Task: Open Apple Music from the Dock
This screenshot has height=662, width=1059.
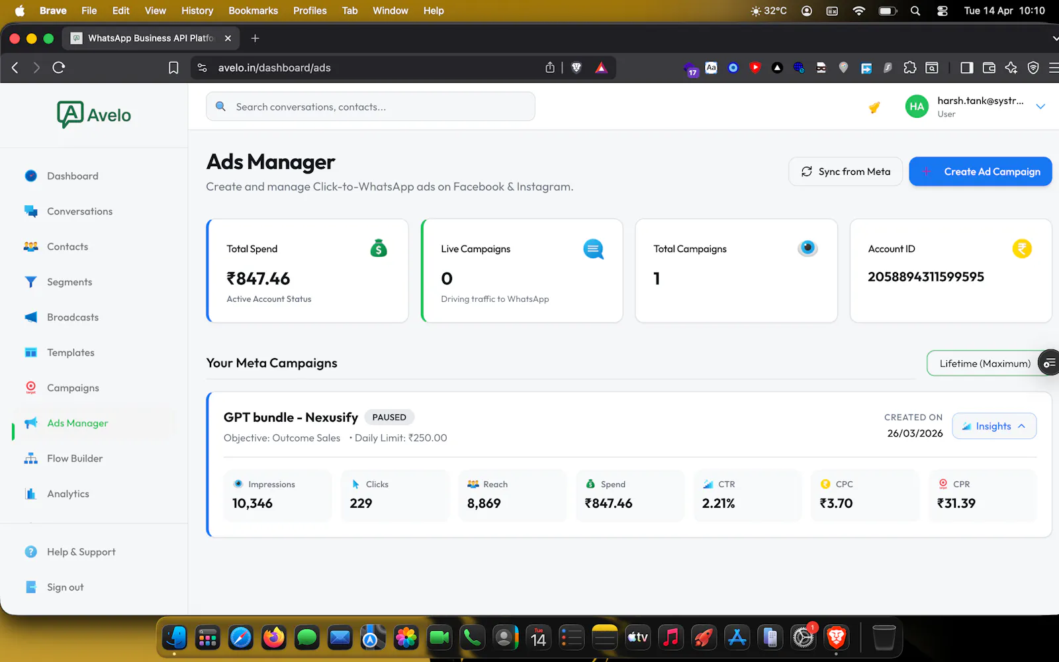Action: tap(670, 638)
